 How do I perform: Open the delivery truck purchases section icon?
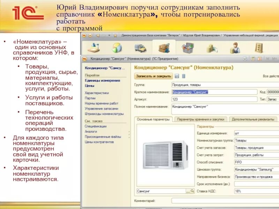tap(141, 48)
